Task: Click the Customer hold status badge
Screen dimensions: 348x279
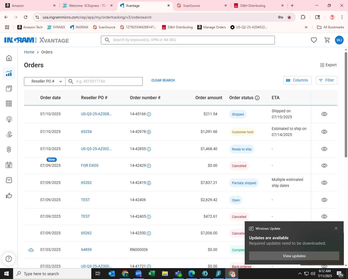Action: point(243,132)
